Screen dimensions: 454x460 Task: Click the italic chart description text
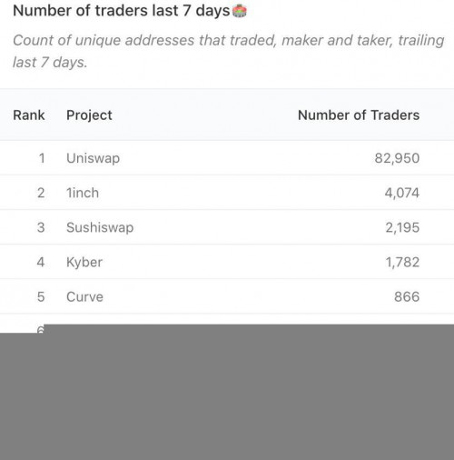pyautogui.click(x=229, y=51)
